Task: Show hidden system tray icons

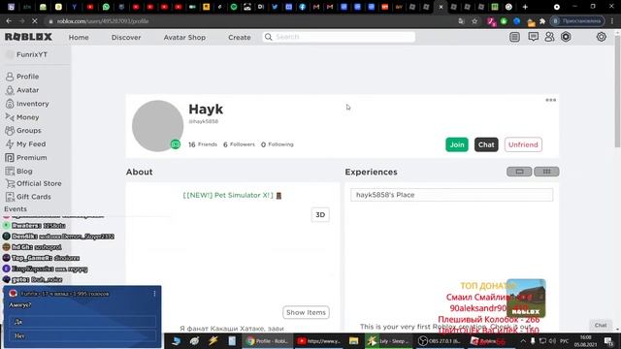Action: [x=523, y=340]
